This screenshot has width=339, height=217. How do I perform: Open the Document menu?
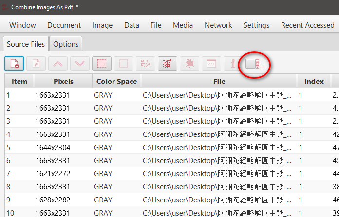[x=64, y=25]
